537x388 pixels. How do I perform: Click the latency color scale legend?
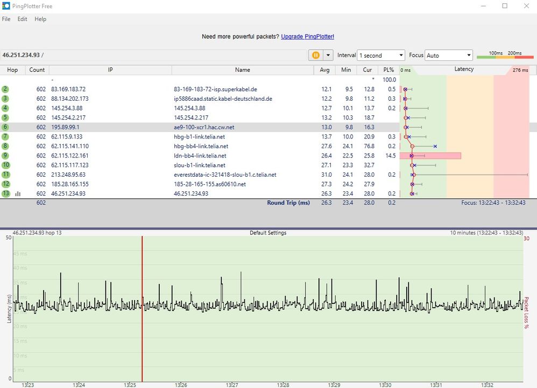505,55
